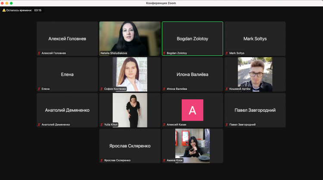Click muted mic icon beside София Костенко
Image resolution: width=323 pixels, height=180 pixels.
(102, 89)
